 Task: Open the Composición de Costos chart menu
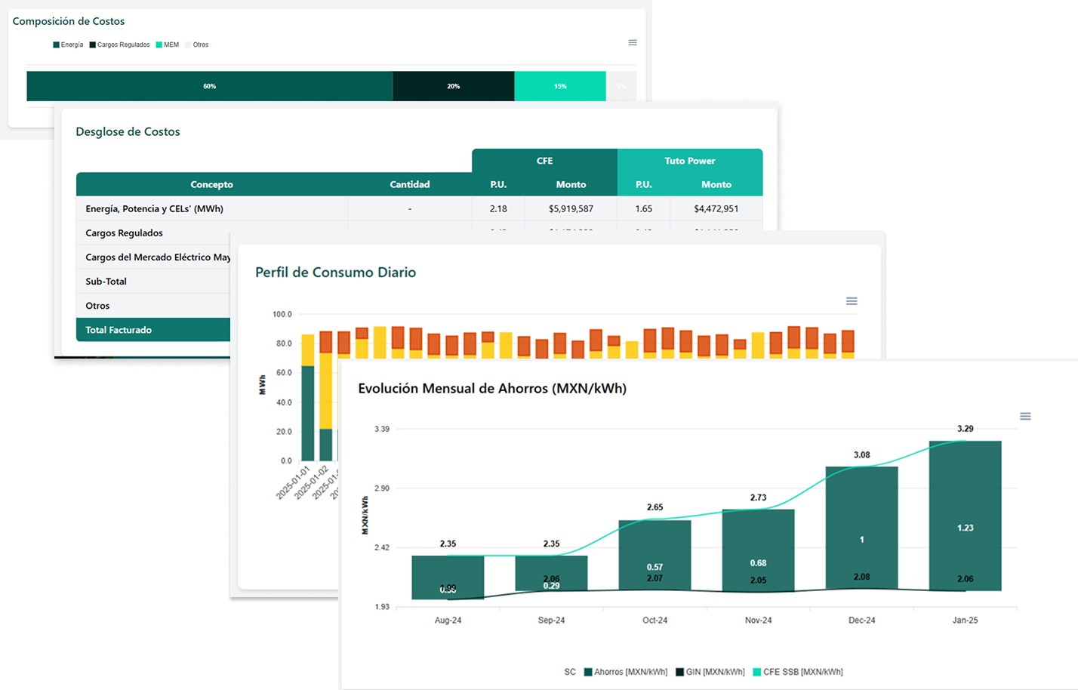point(633,43)
